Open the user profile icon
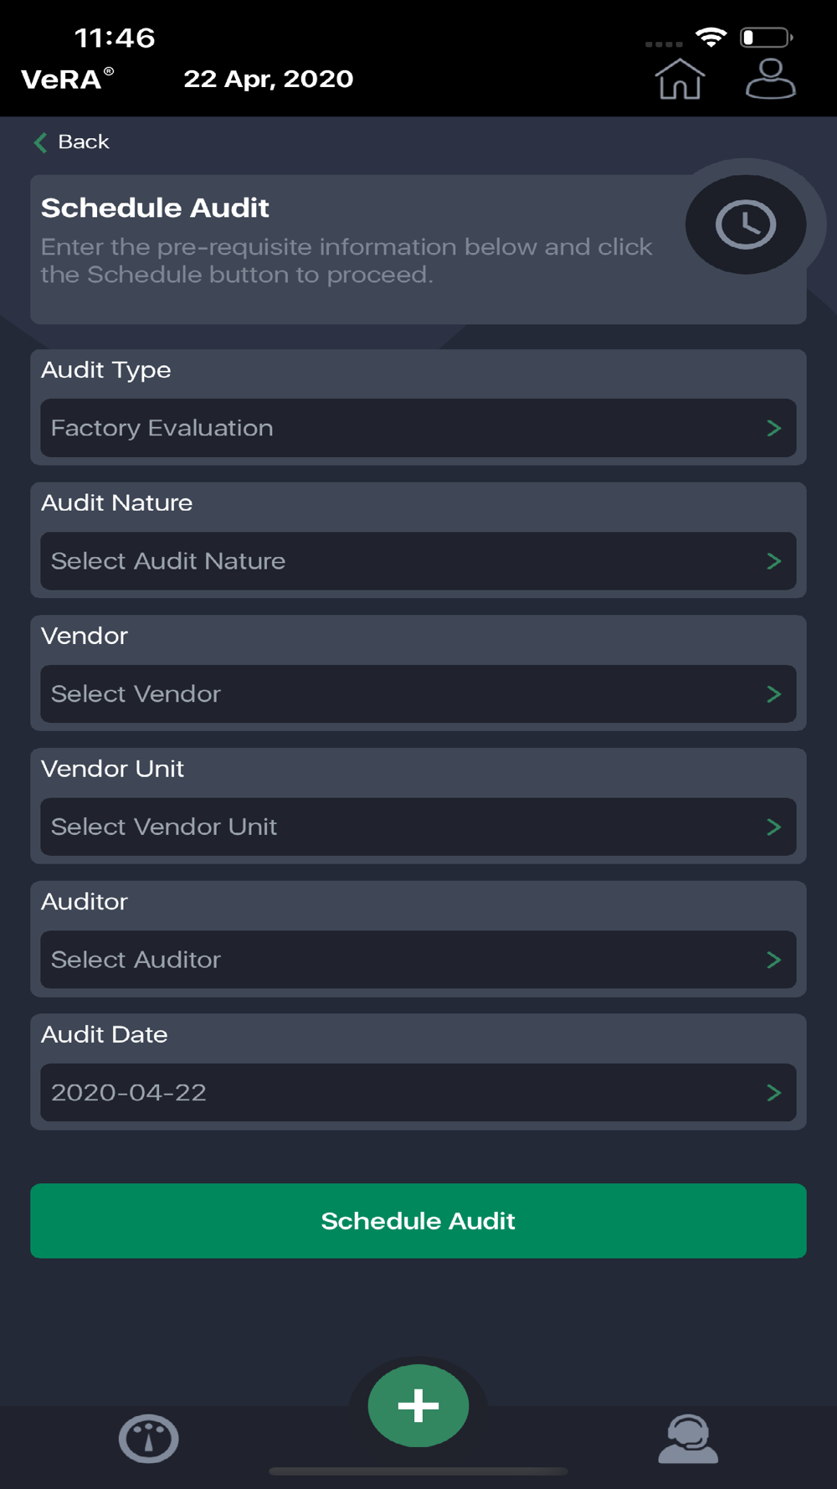Image resolution: width=837 pixels, height=1489 pixels. coord(771,79)
